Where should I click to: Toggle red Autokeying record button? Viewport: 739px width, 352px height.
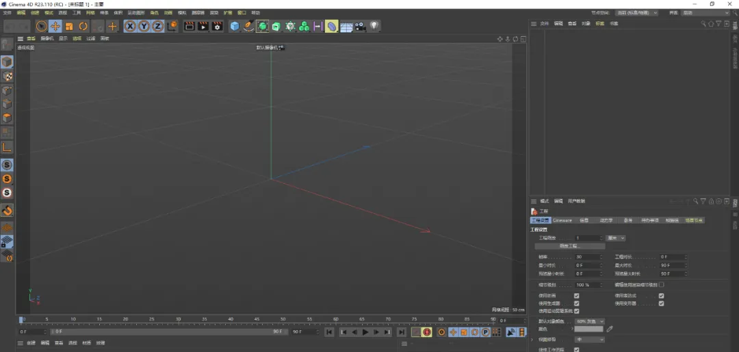pos(426,332)
